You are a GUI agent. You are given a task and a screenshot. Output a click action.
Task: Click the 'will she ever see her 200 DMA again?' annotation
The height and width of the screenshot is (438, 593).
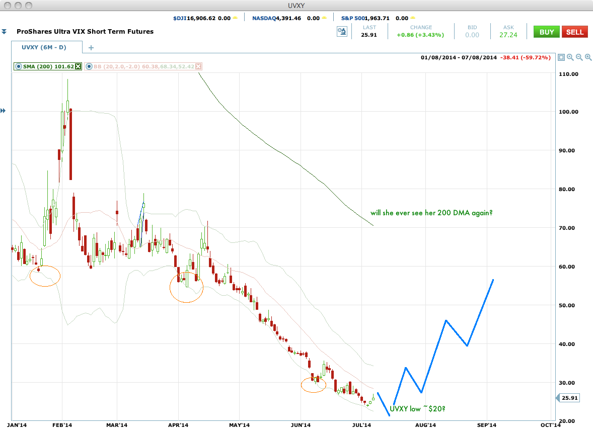(431, 213)
